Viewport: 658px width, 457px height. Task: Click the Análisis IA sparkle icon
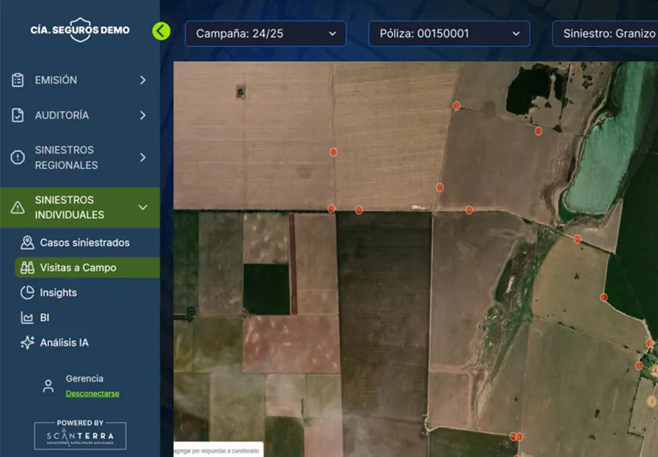pyautogui.click(x=27, y=342)
